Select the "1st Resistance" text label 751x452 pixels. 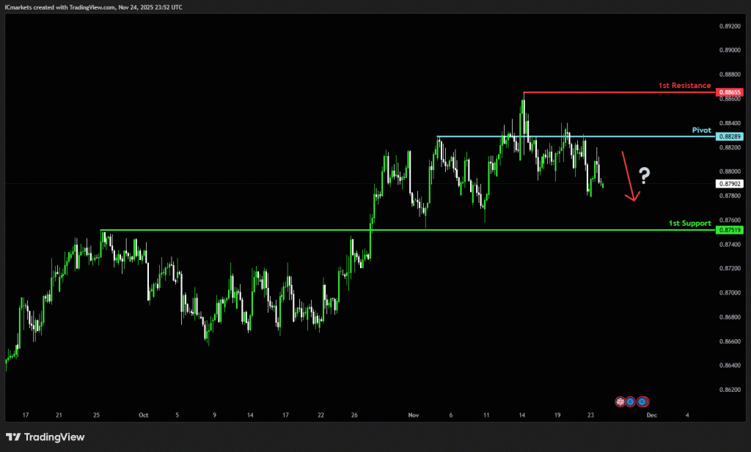tap(684, 86)
